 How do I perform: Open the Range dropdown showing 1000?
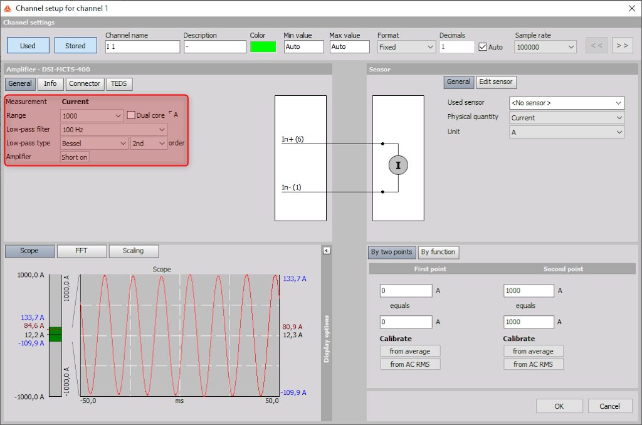[x=92, y=116]
